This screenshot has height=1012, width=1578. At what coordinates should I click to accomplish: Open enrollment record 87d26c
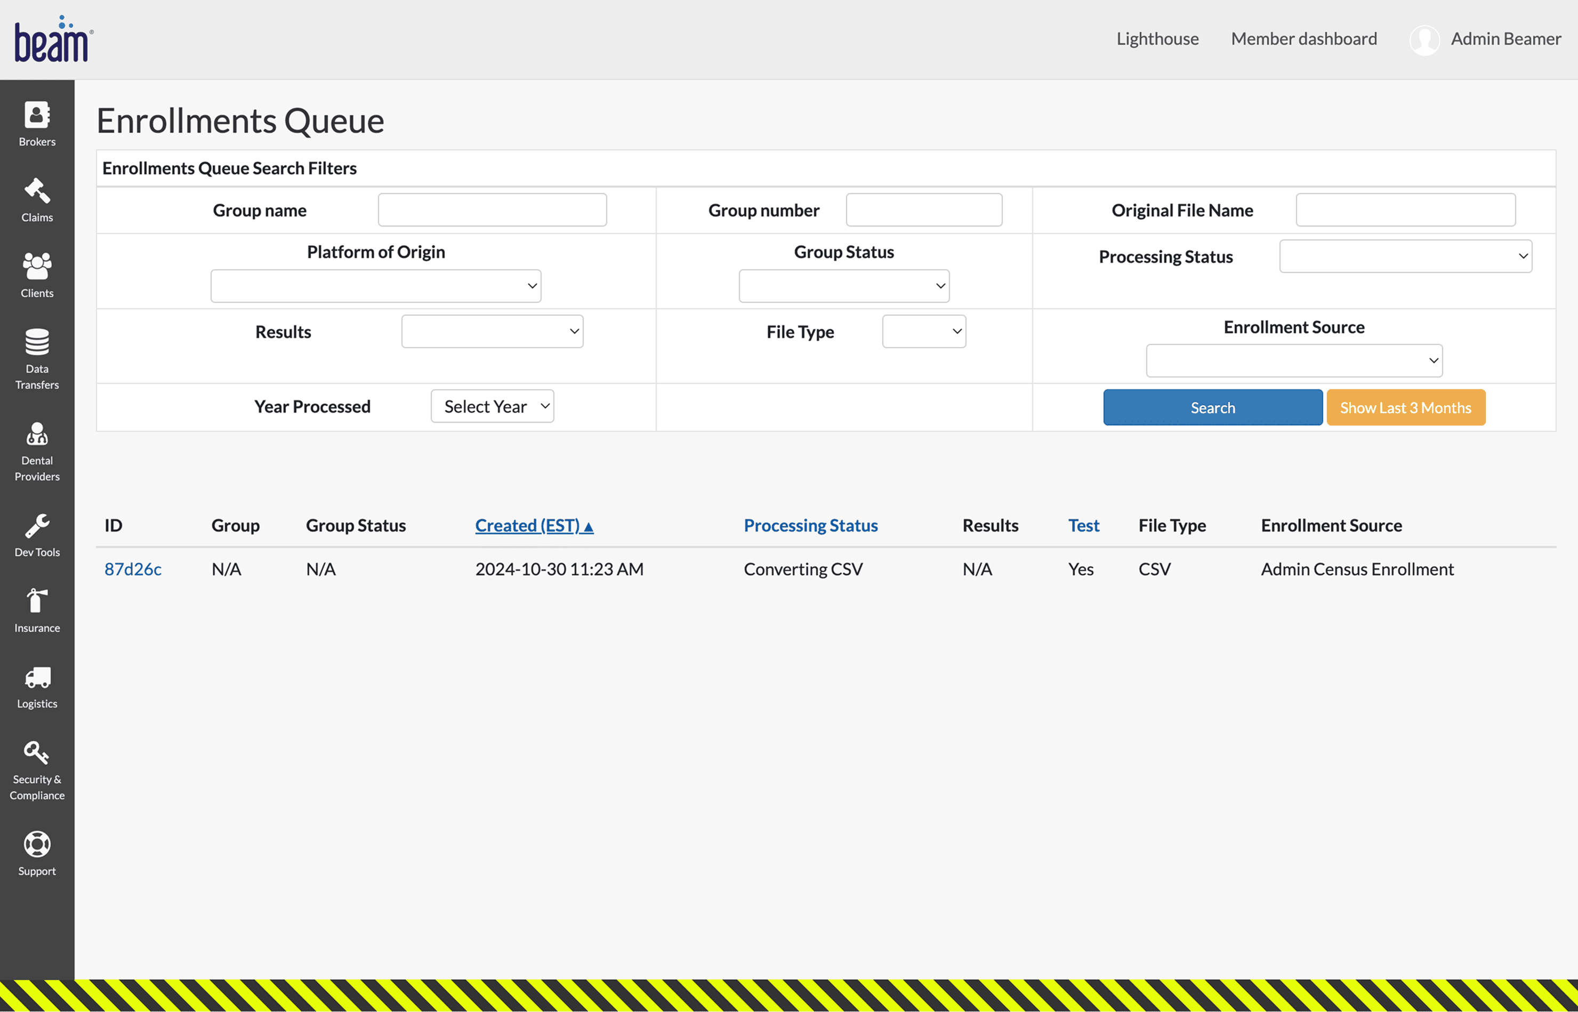tap(133, 569)
